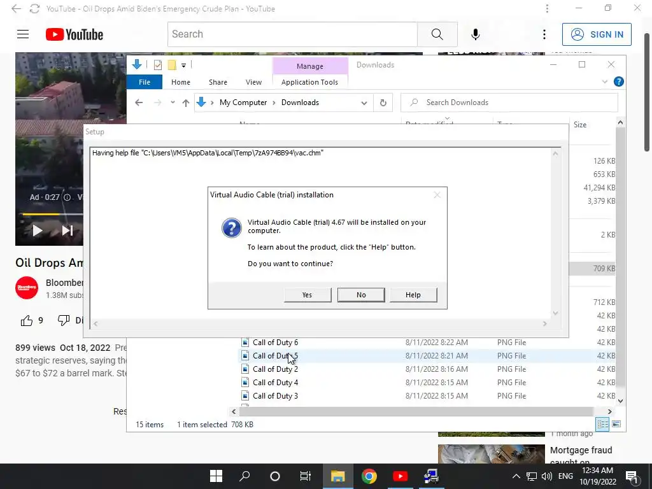Click the ad info icon
The image size is (652, 489).
[67, 197]
